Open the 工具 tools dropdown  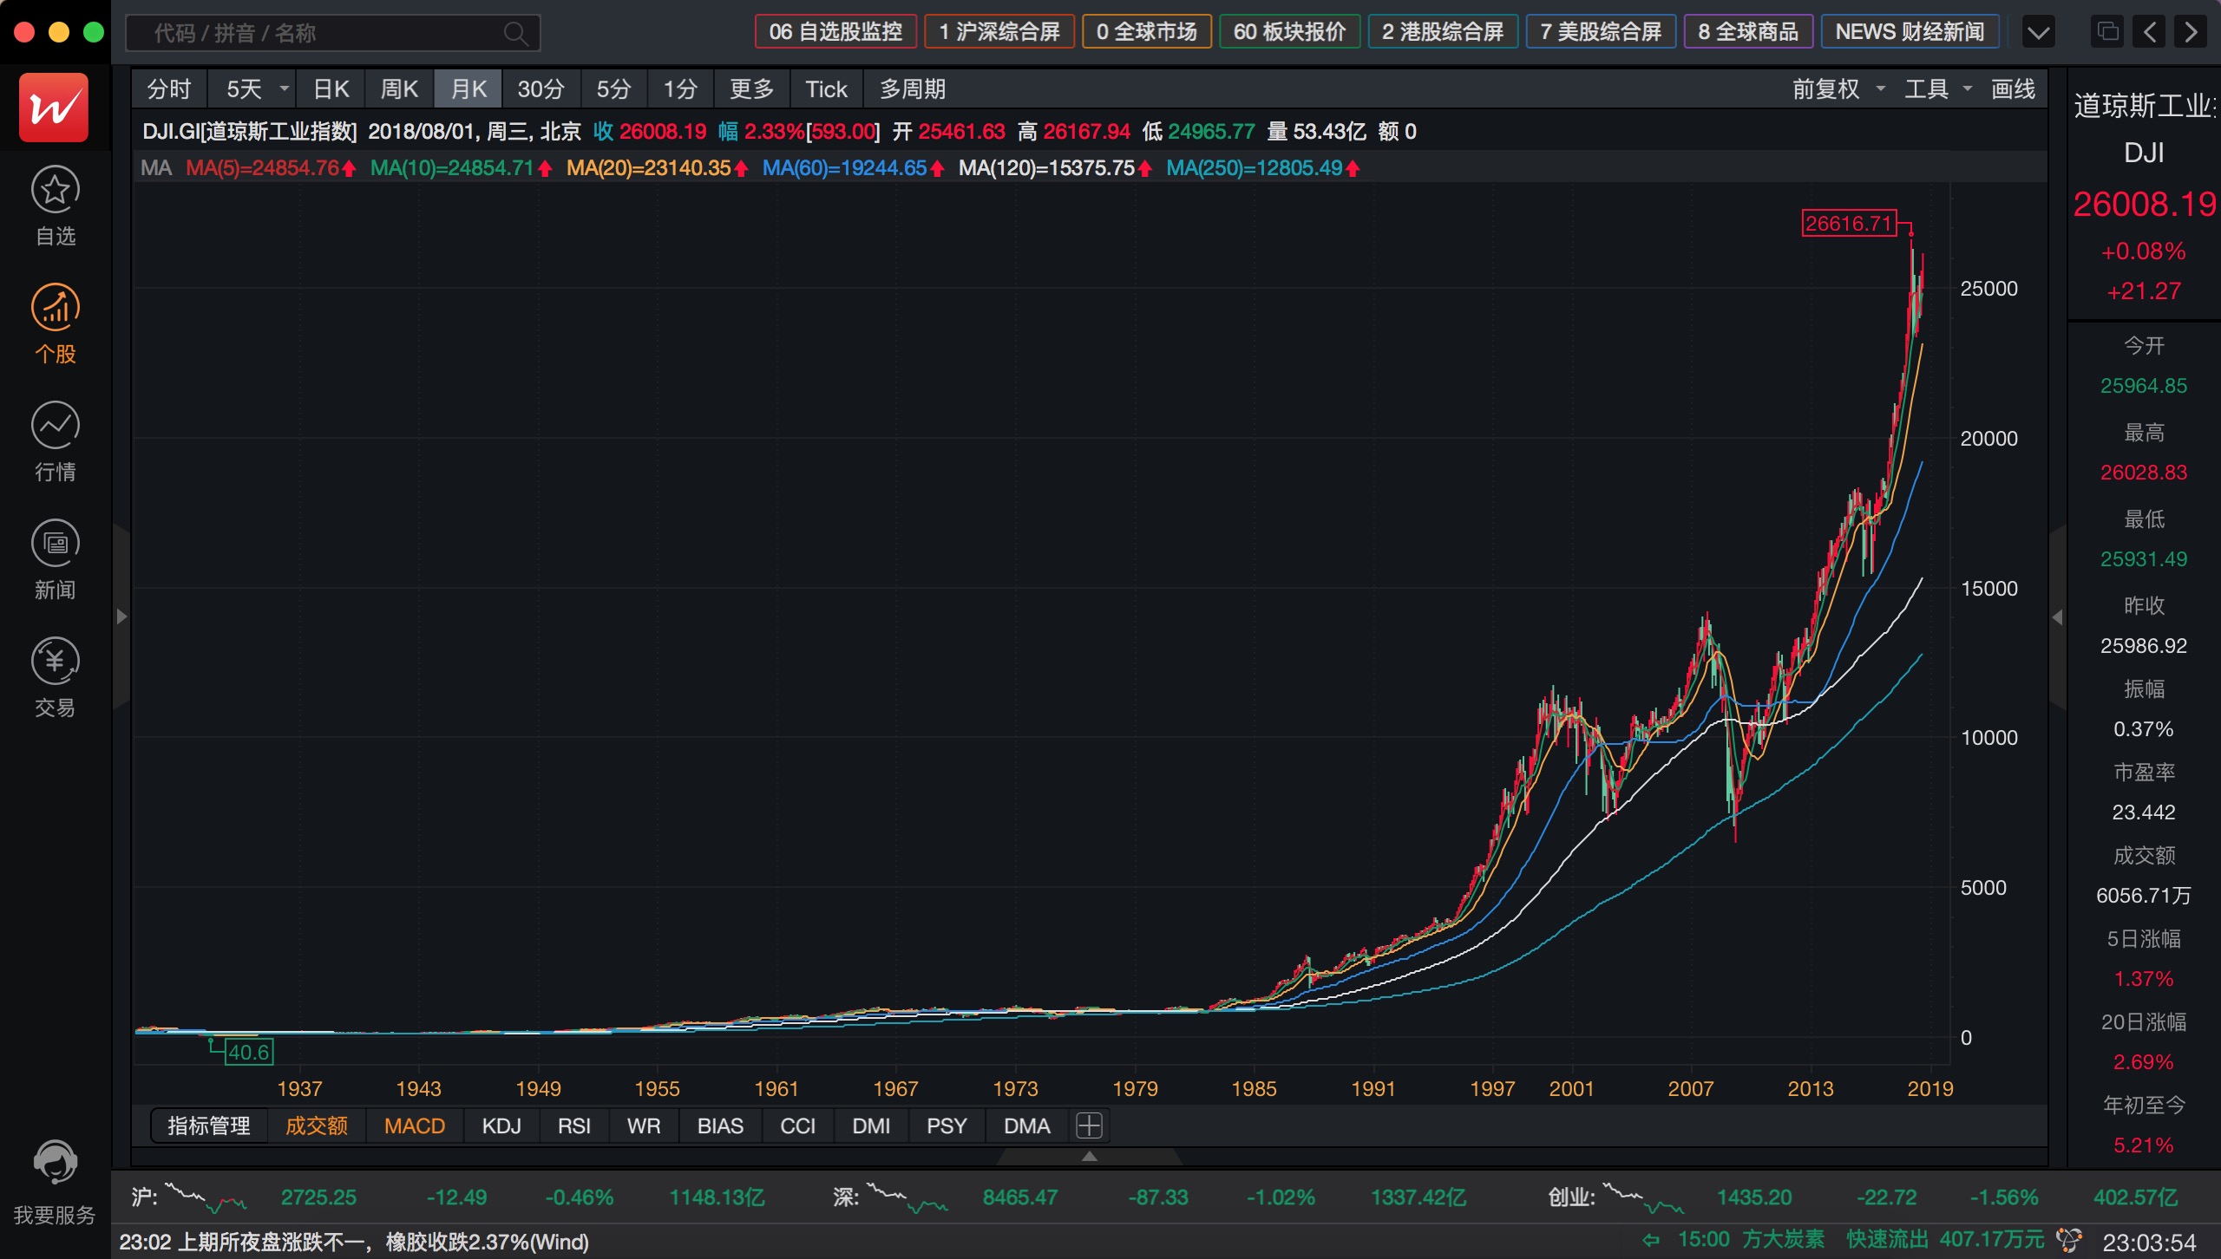coord(1938,88)
